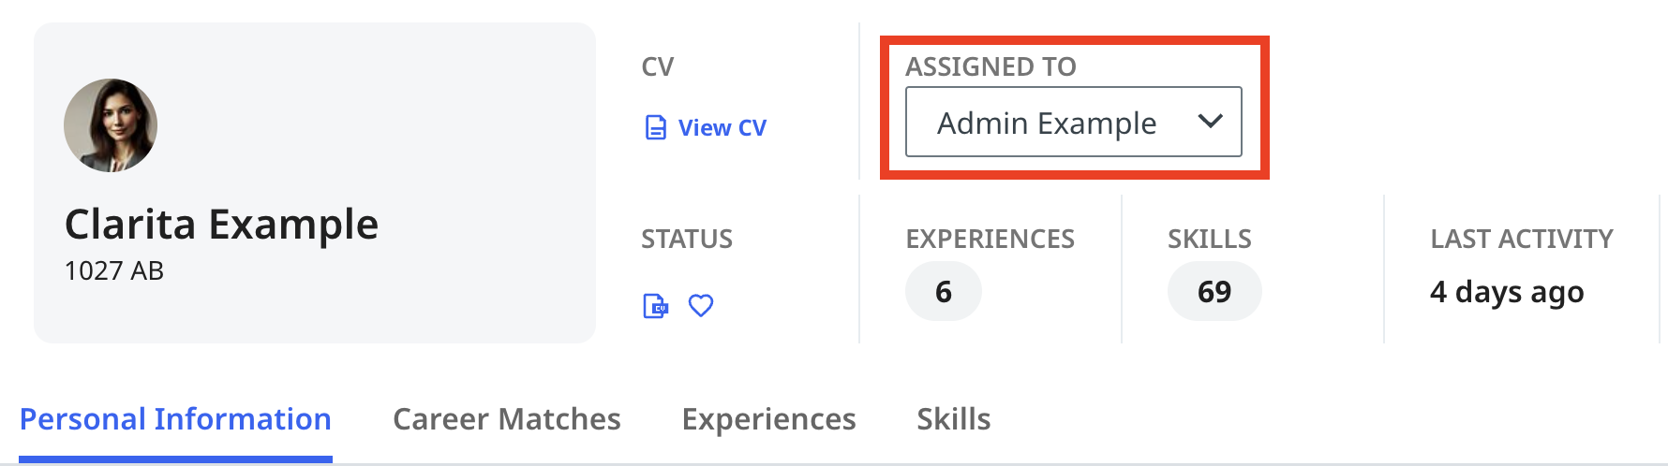Click the ASSIGNED TO field label
The image size is (1668, 466).
(x=990, y=66)
